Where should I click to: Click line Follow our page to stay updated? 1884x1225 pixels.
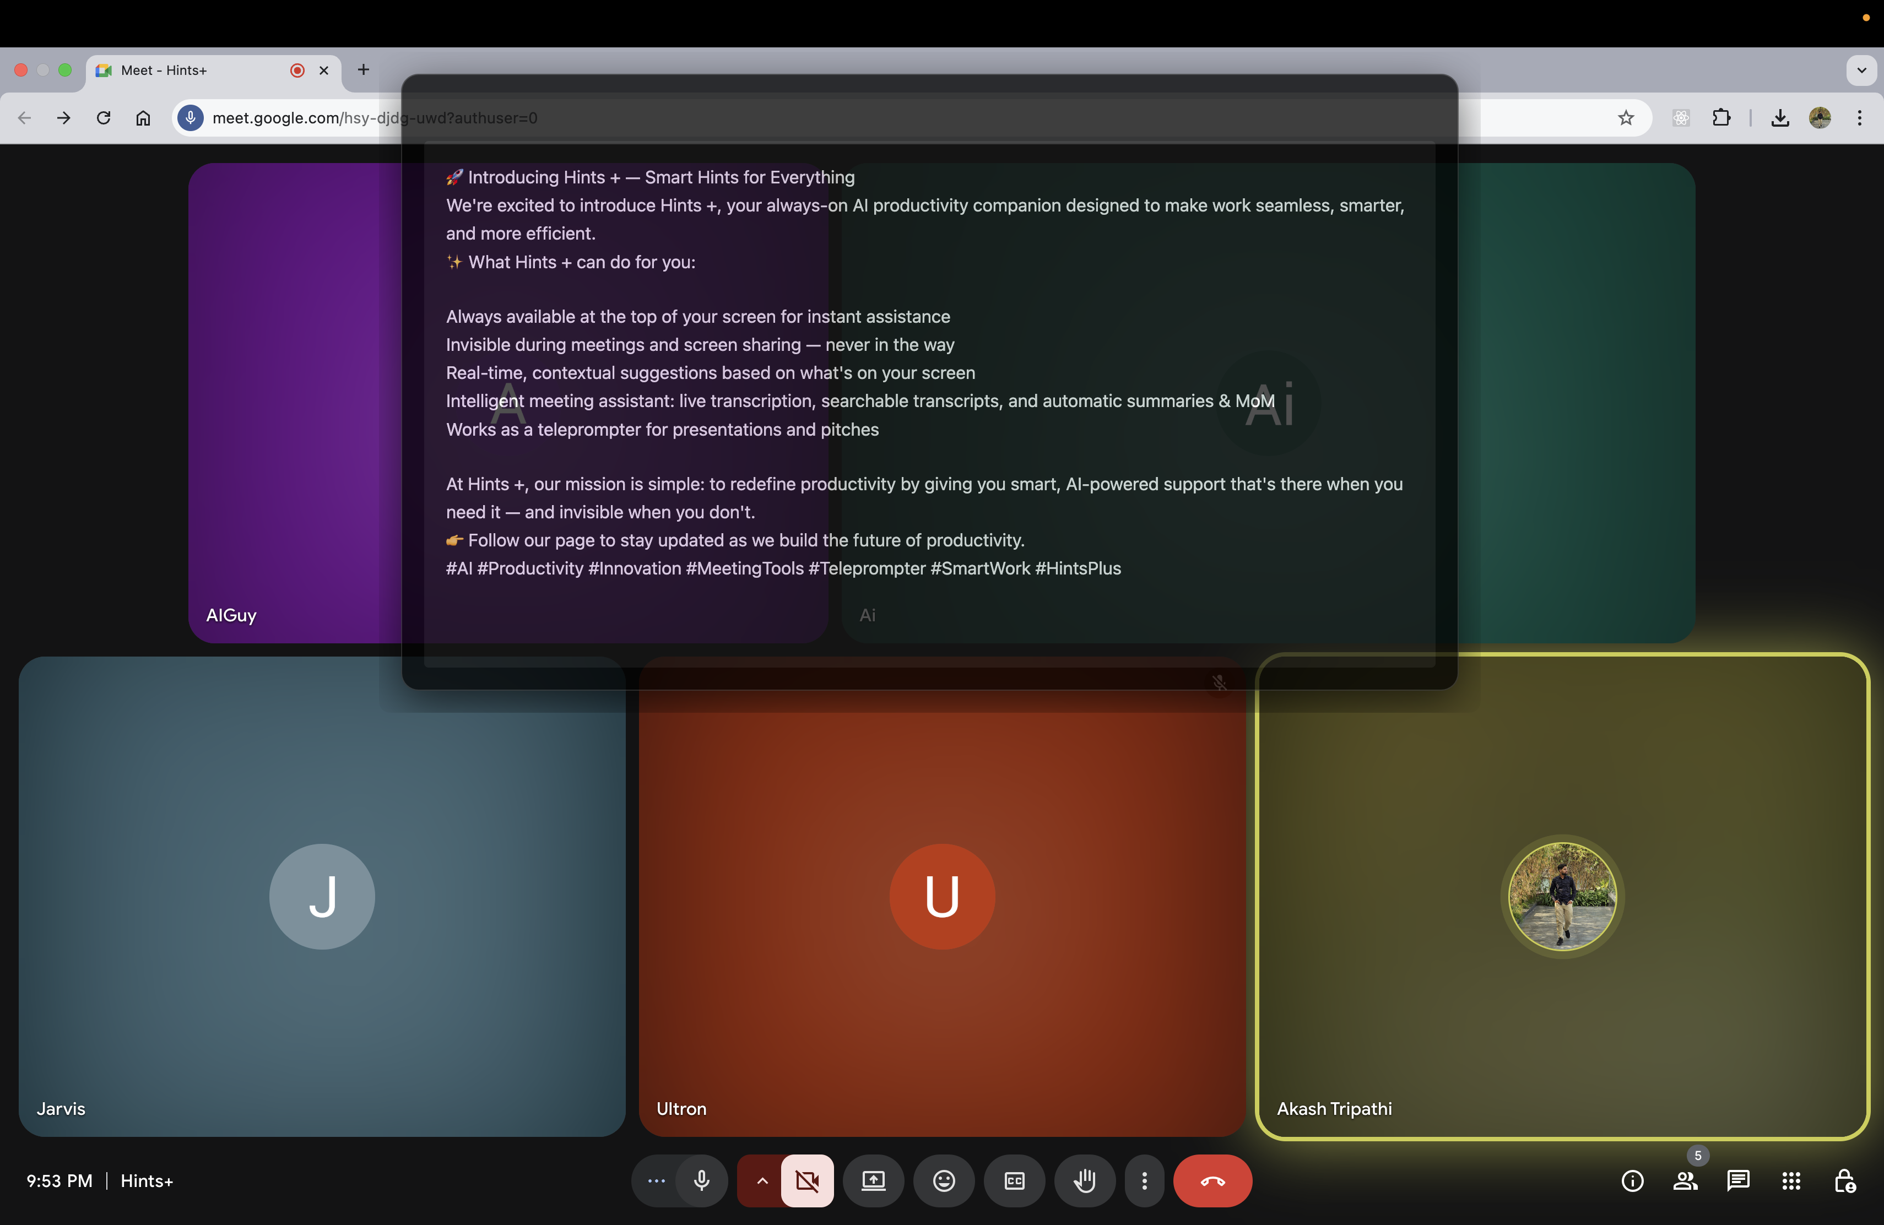(735, 540)
